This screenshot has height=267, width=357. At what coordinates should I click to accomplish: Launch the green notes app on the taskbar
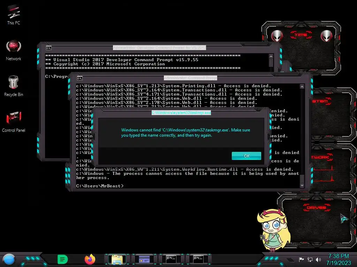[x=62, y=259]
